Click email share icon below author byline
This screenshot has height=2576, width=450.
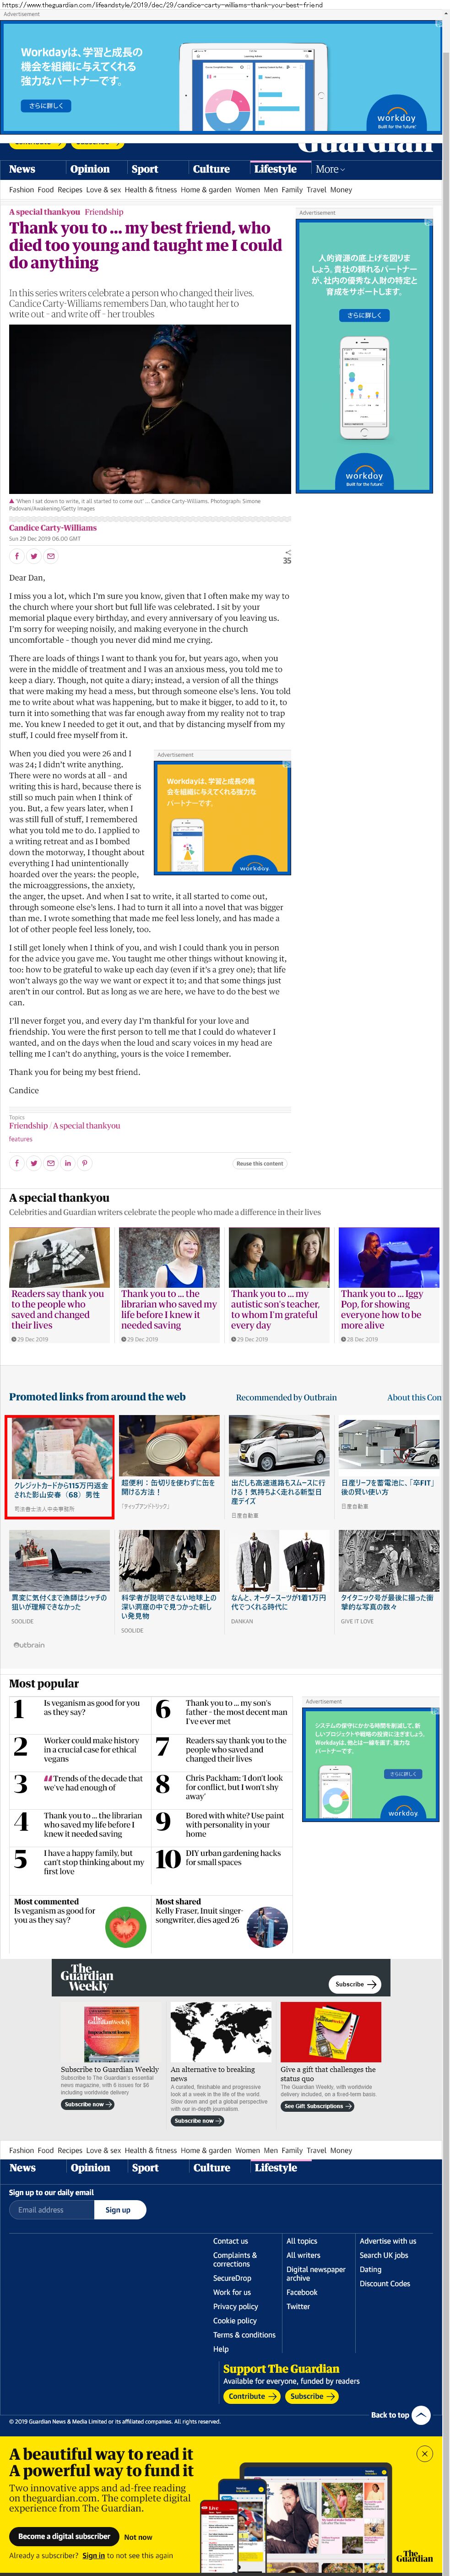51,556
